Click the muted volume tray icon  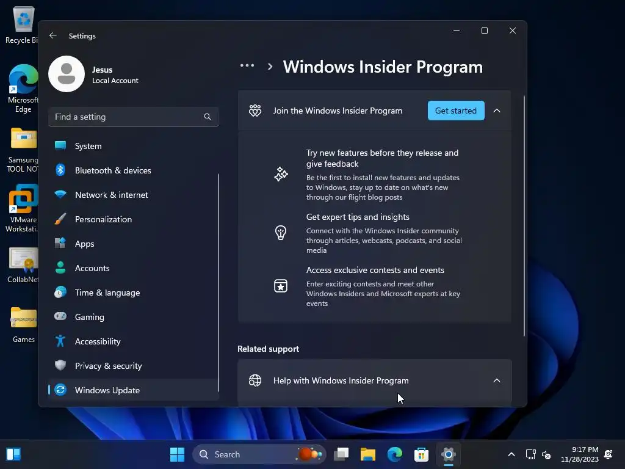click(546, 454)
